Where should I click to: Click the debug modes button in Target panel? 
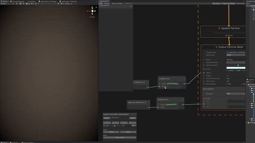120,137
